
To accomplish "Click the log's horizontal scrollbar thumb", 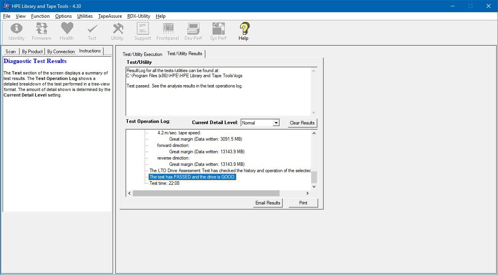I will 206,193.
